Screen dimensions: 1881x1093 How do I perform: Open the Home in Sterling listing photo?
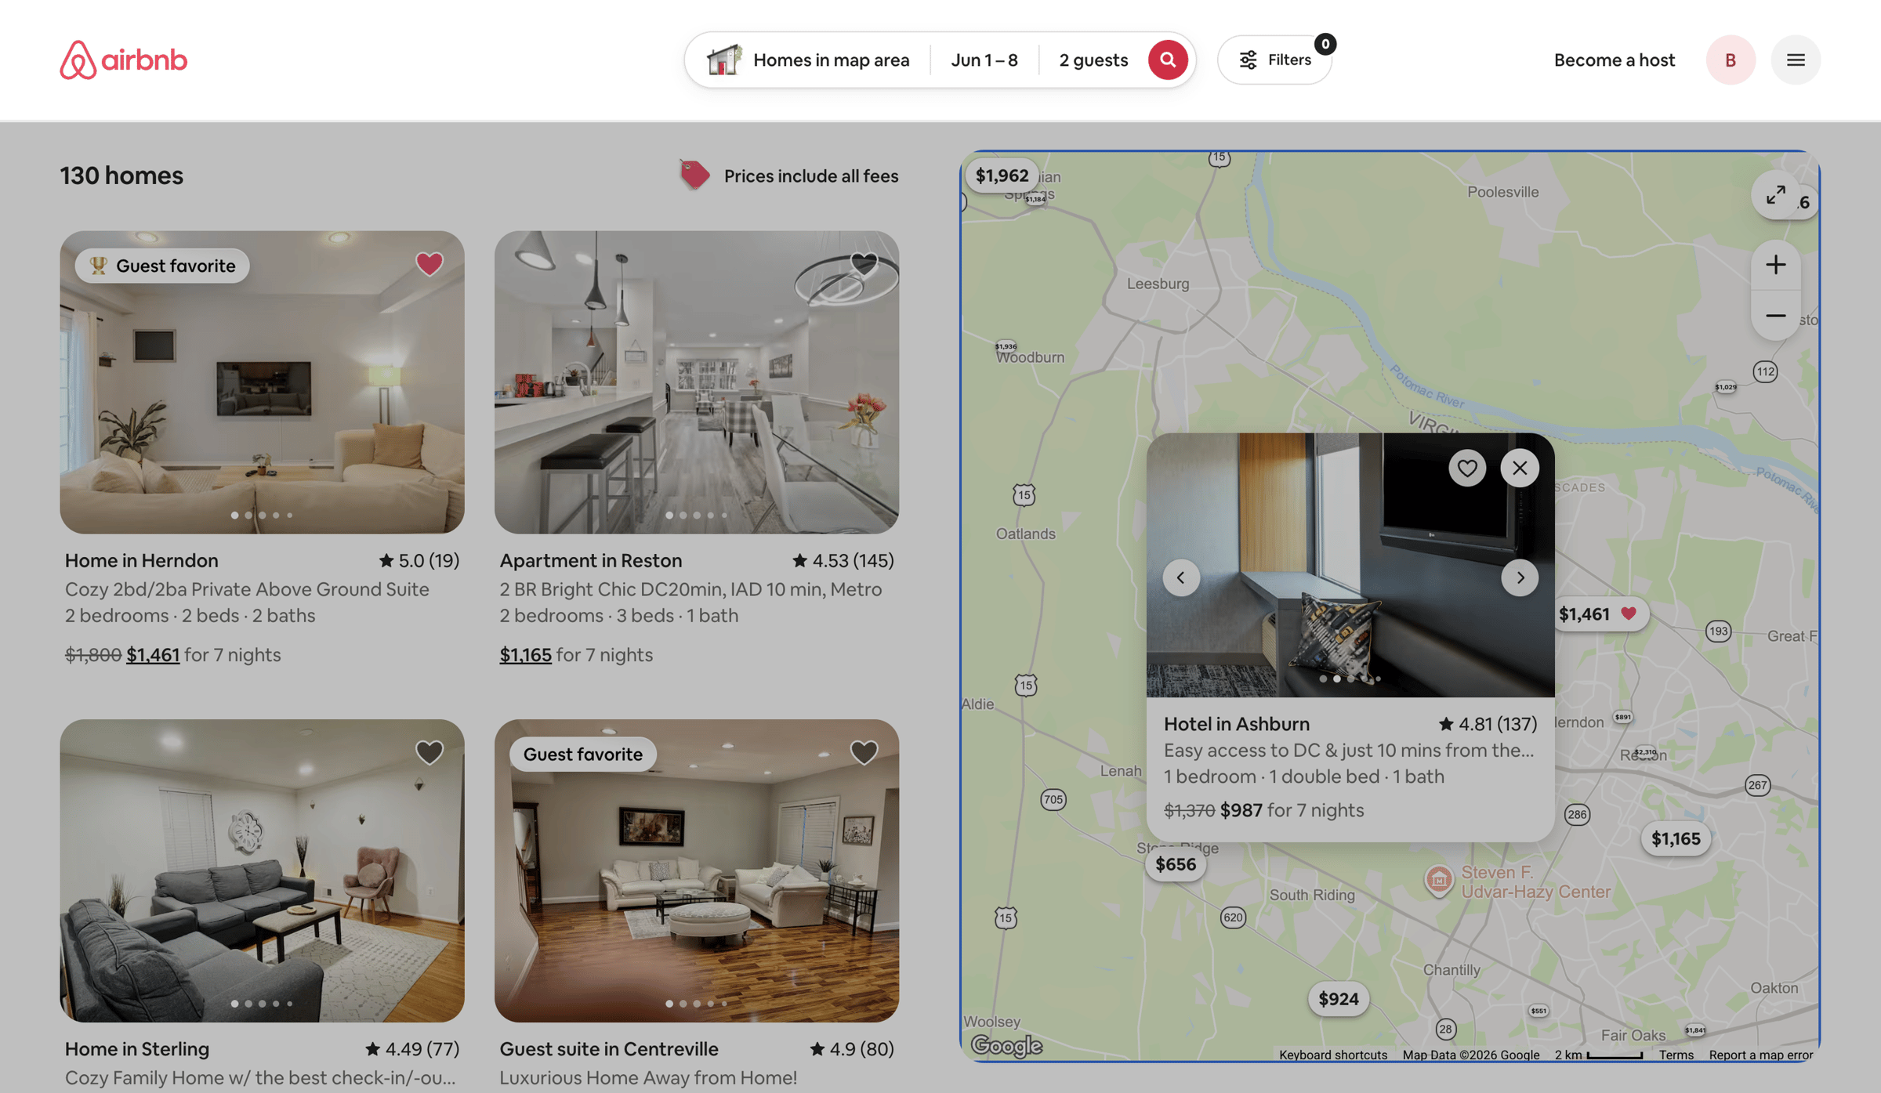click(x=262, y=870)
